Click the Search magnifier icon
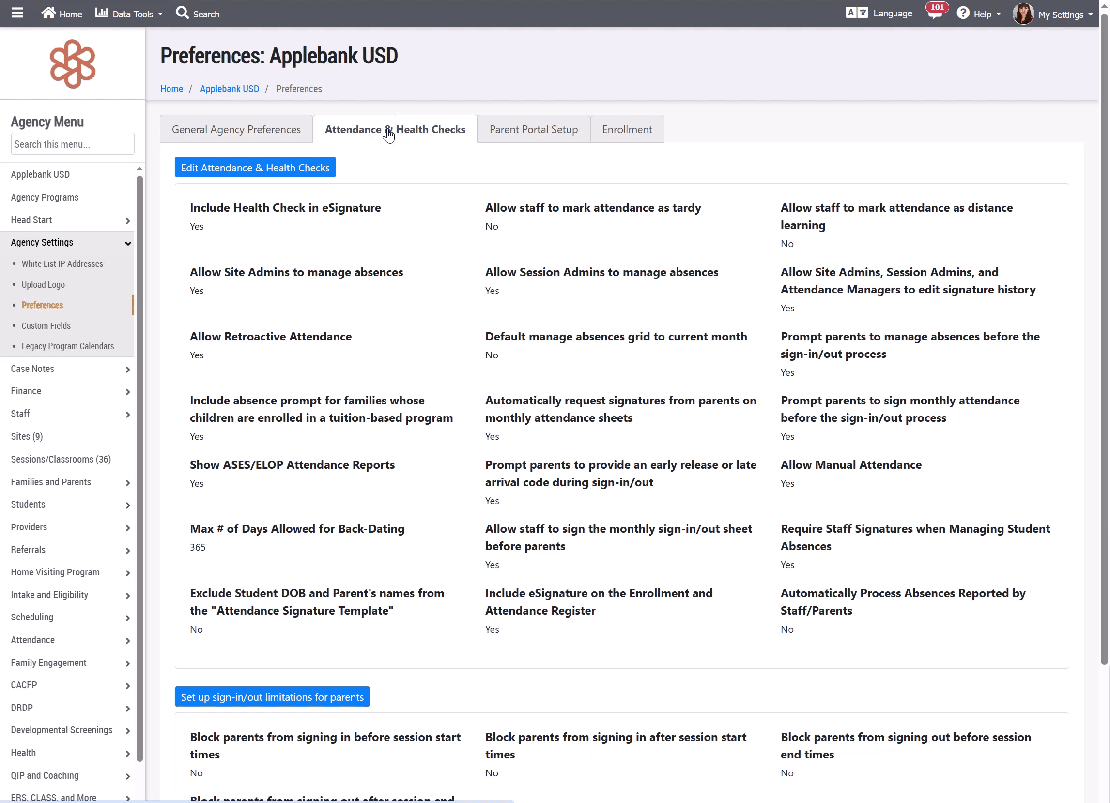The height and width of the screenshot is (803, 1110). click(182, 13)
